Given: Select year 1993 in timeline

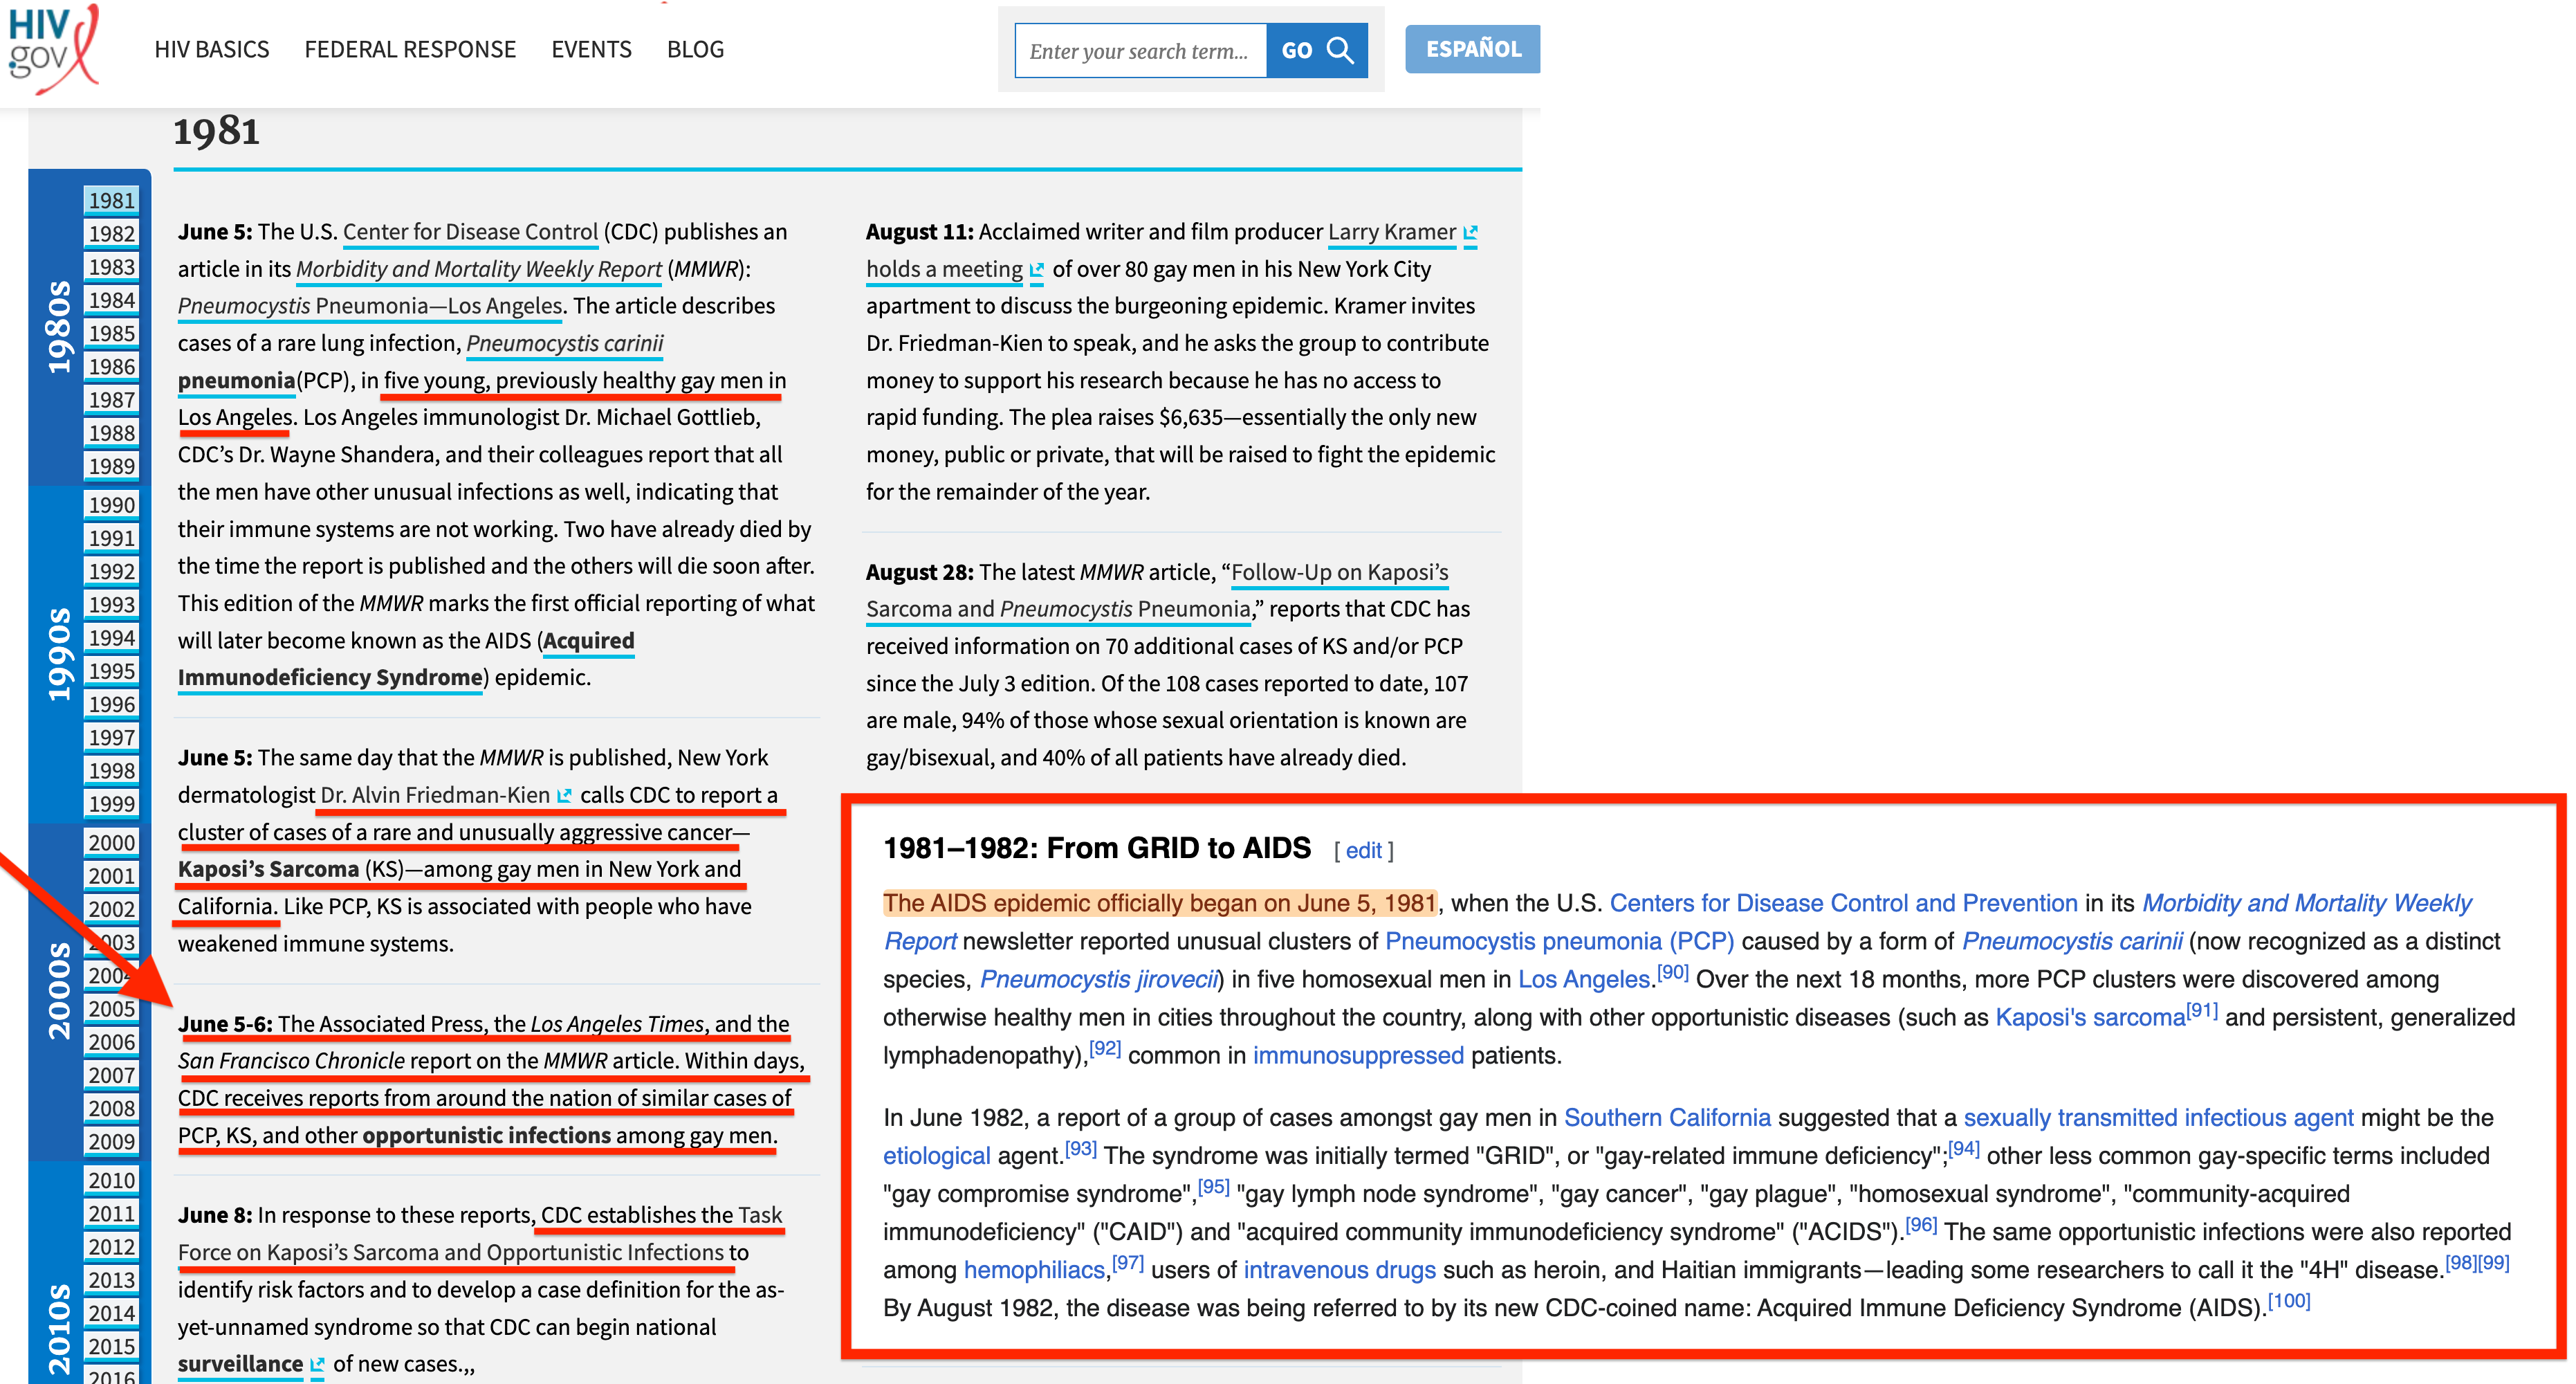Looking at the screenshot, I should pos(111,604).
